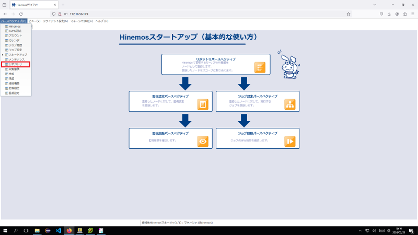The image size is (418, 235).
Task: Click the network tray icon
Action: pos(367,231)
